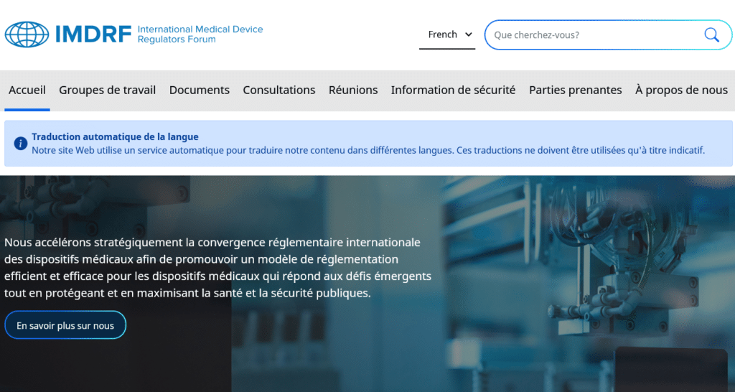The image size is (735, 392).
Task: Click the 'Notre site Web utilise un service automatique' notice text
Action: coord(368,150)
